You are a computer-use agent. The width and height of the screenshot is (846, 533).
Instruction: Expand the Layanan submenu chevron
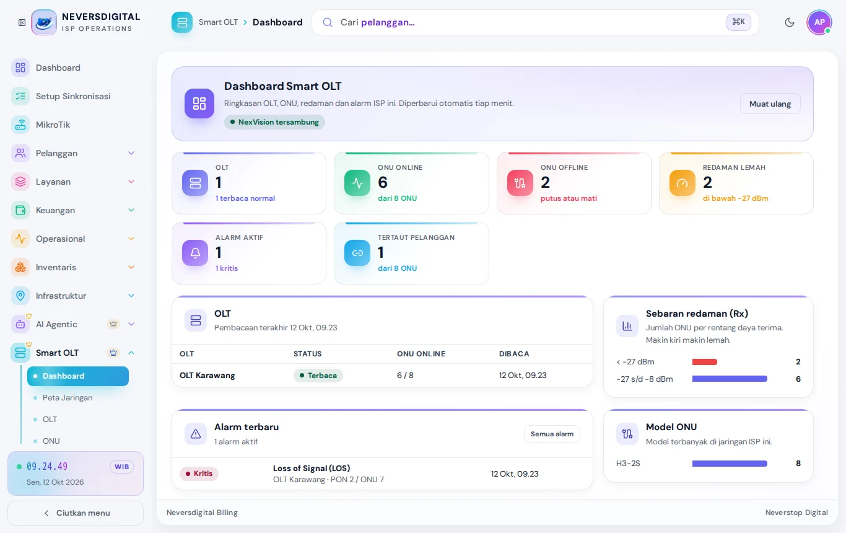click(x=131, y=182)
